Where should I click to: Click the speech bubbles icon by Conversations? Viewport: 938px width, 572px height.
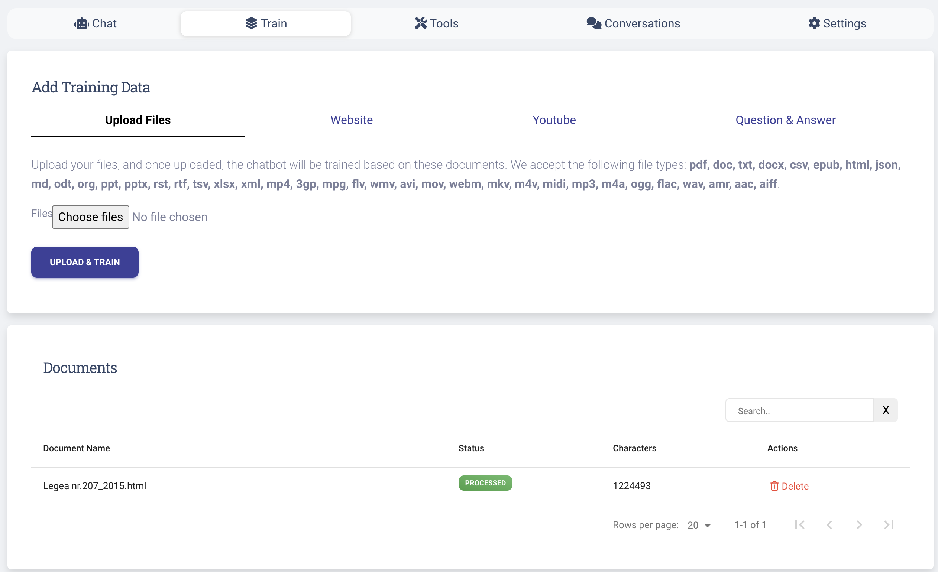pyautogui.click(x=594, y=23)
